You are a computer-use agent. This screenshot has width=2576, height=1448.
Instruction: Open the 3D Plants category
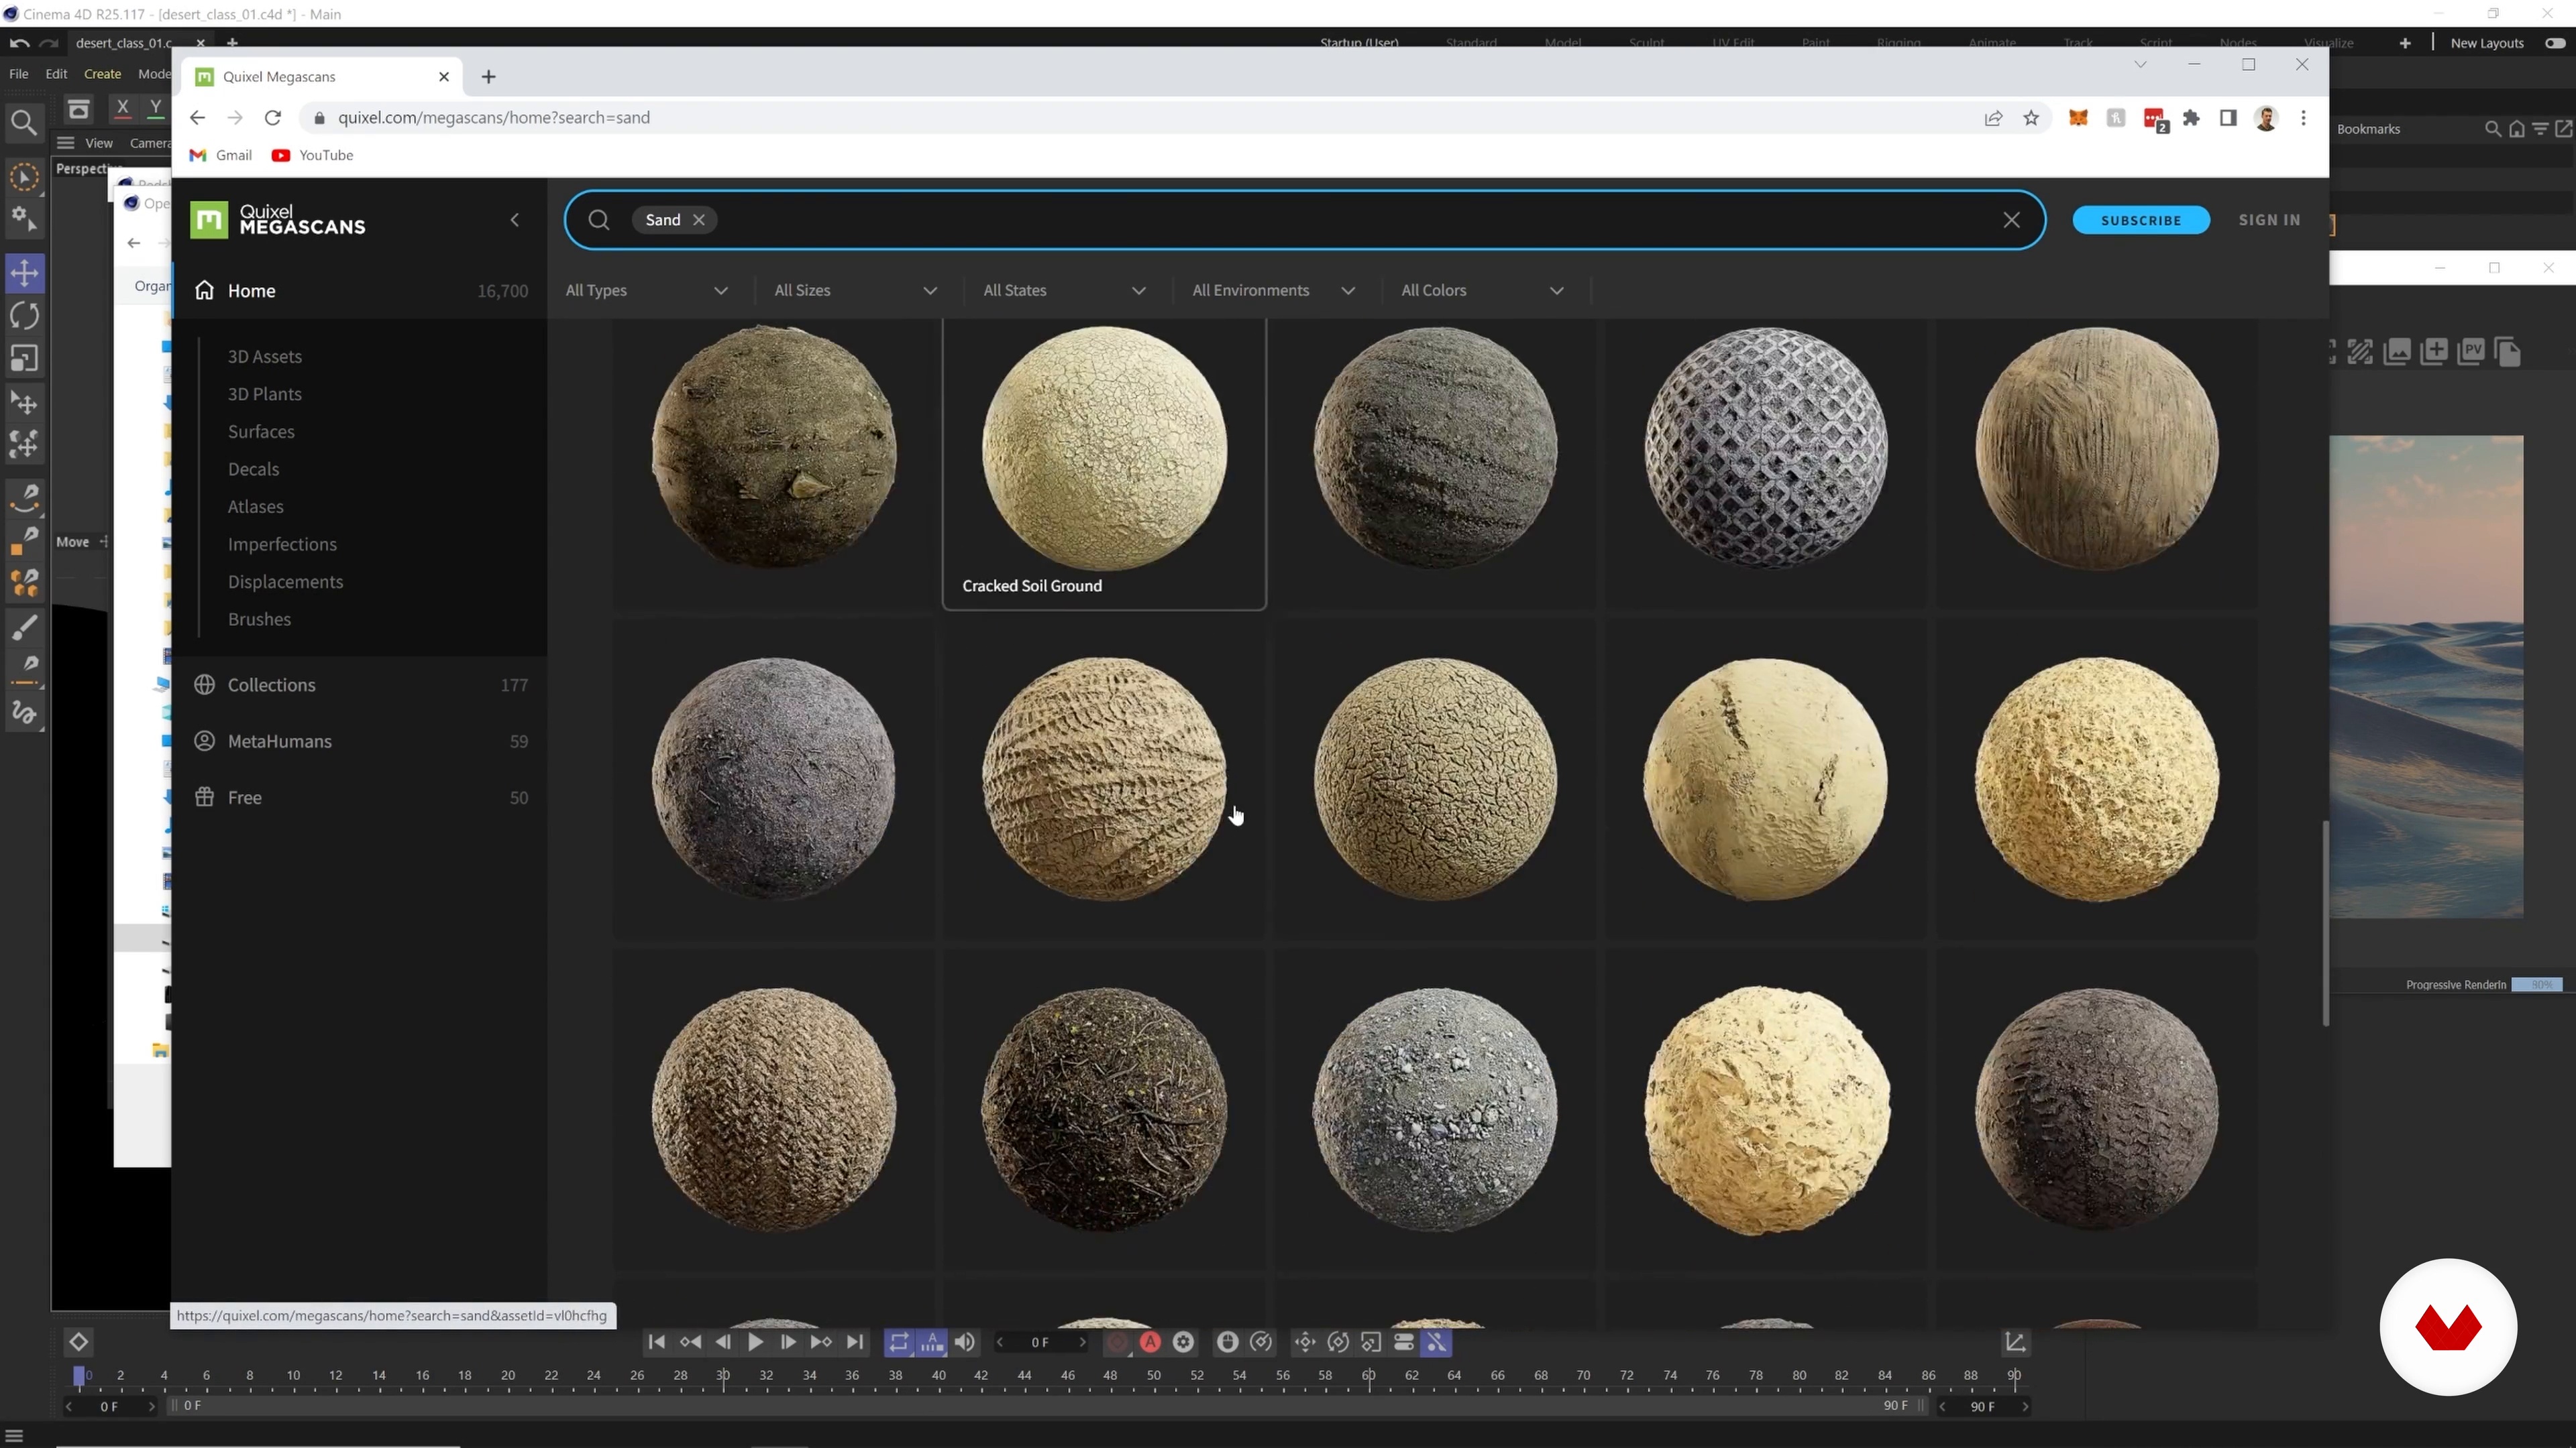click(x=265, y=394)
